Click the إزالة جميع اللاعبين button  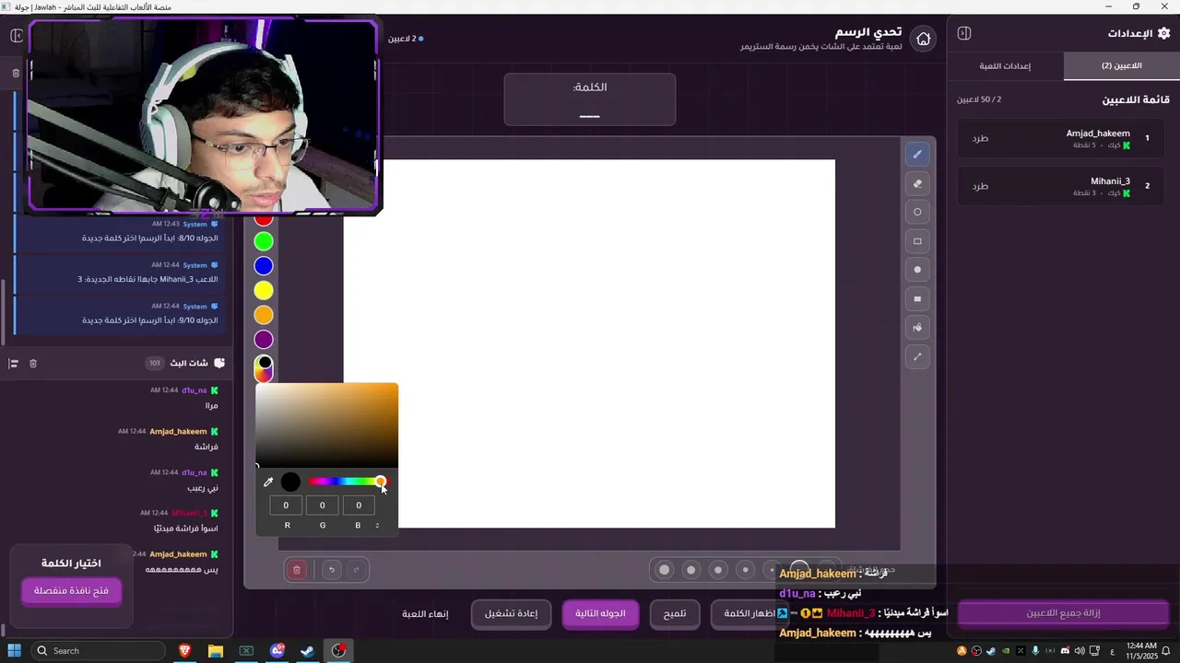pos(1063,613)
